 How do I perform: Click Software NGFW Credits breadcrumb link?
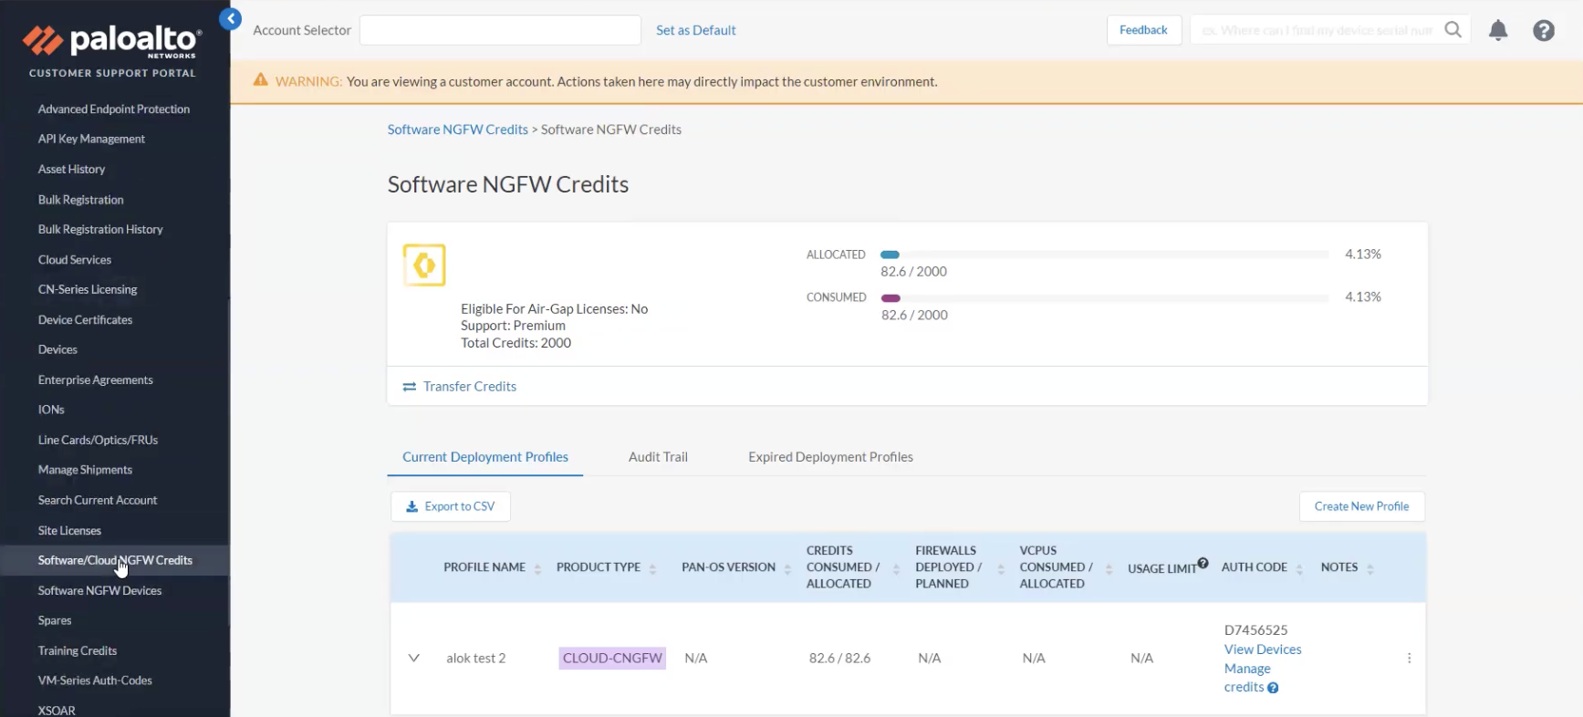pyautogui.click(x=458, y=130)
